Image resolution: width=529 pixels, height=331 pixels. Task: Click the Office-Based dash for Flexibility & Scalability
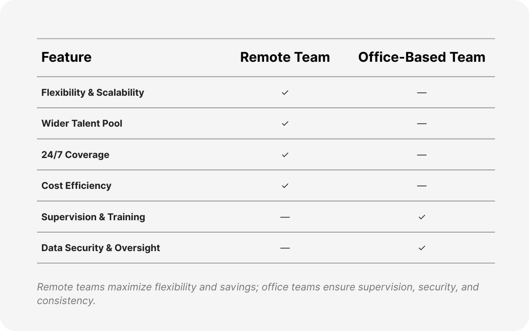pyautogui.click(x=422, y=93)
